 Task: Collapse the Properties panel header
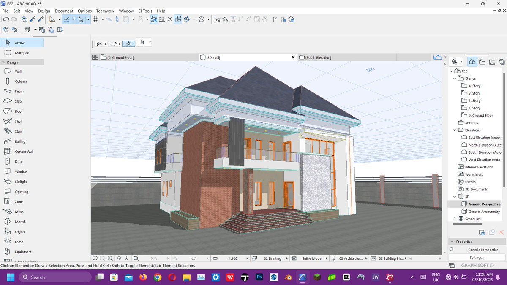pos(452,242)
